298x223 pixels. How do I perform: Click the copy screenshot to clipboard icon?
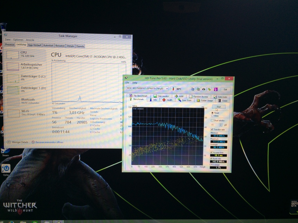(198, 89)
